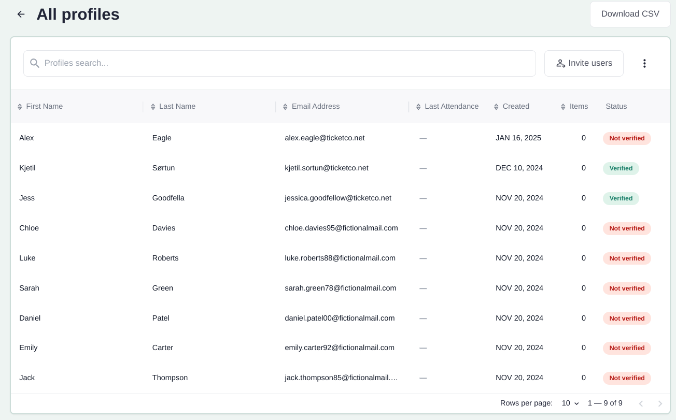Click the Invite users person icon
The width and height of the screenshot is (676, 420).
[x=560, y=63]
